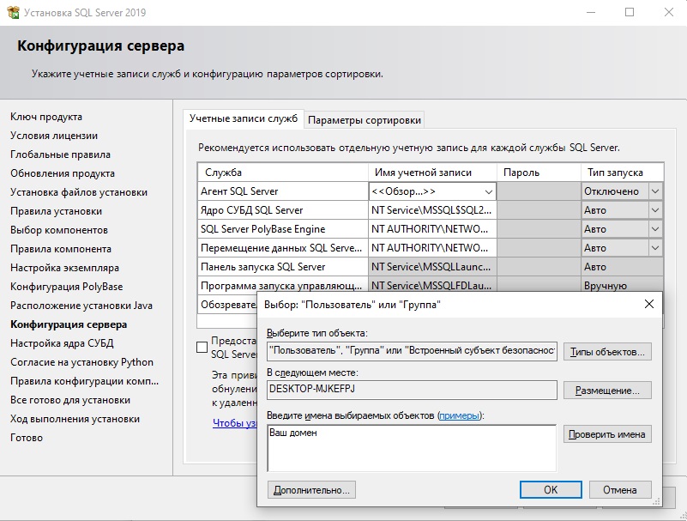The height and width of the screenshot is (521, 687).
Task: Click the Имя учетной записи column header
Action: pyautogui.click(x=432, y=173)
